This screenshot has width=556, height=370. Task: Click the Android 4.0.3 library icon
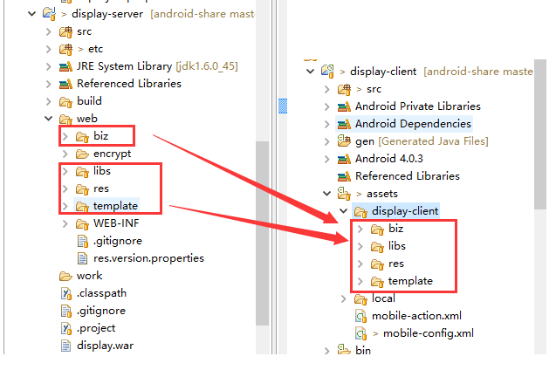pos(344,159)
